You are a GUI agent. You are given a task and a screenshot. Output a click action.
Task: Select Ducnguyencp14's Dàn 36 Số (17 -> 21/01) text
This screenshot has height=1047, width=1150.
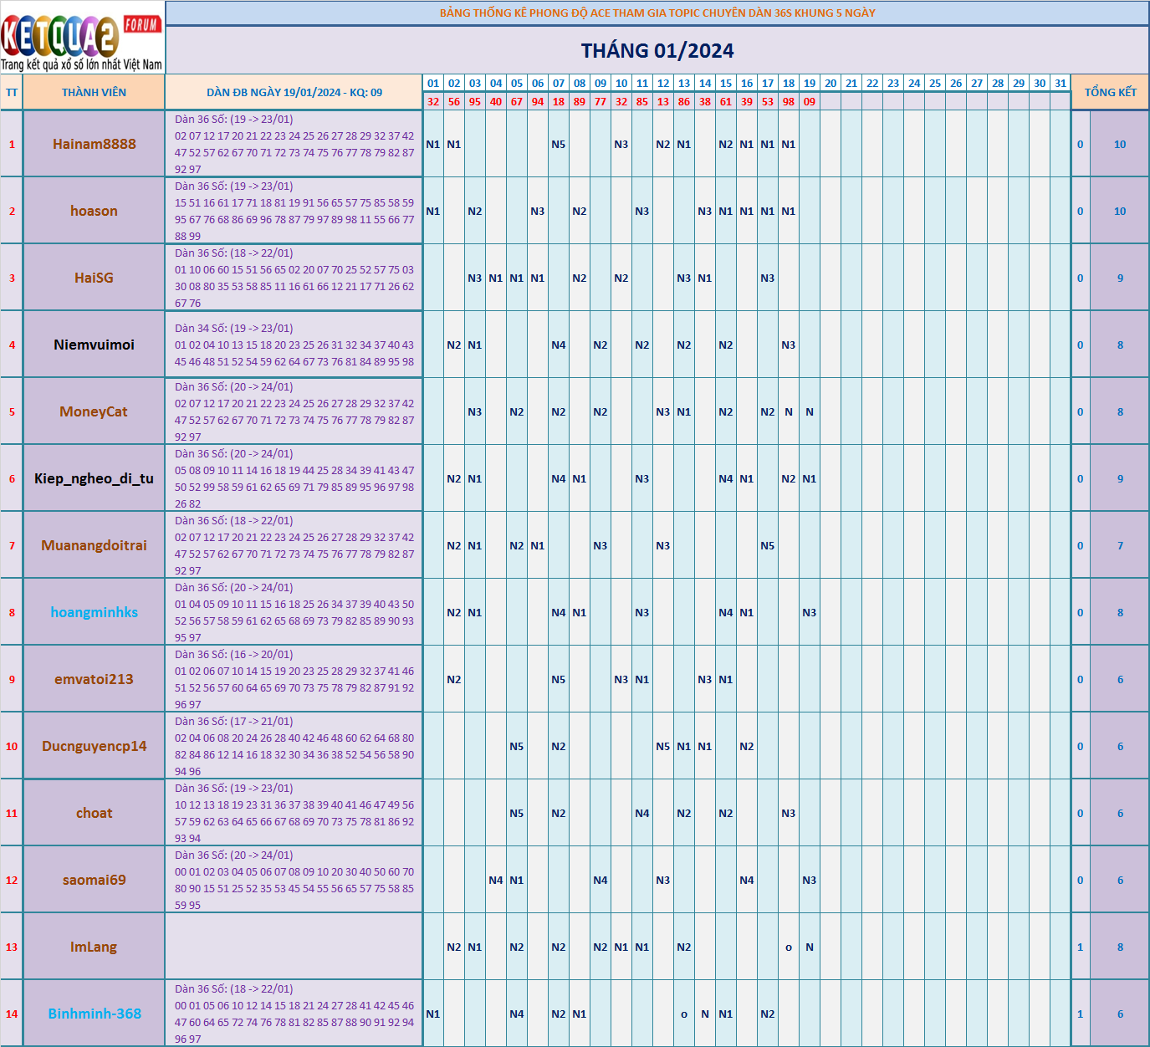coord(234,721)
